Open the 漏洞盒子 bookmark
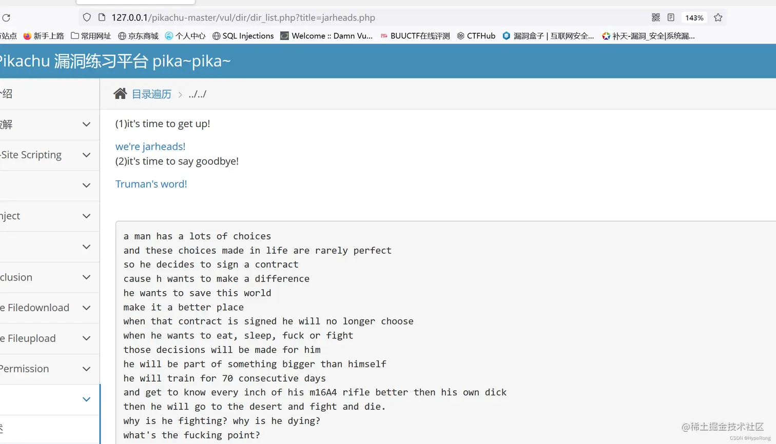 coord(548,36)
